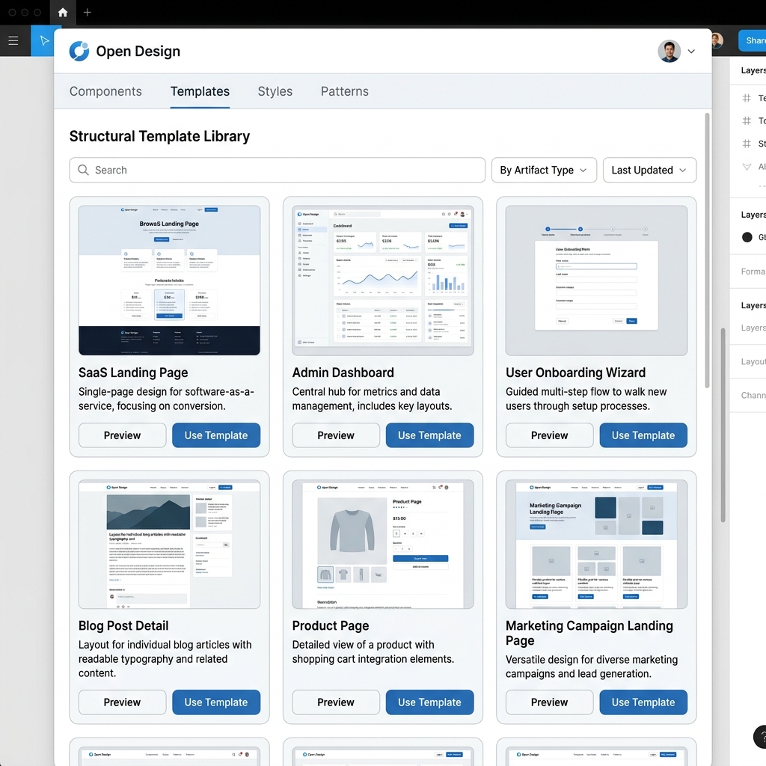Open the Admin Dashboard thumbnail
The height and width of the screenshot is (766, 766).
[382, 280]
